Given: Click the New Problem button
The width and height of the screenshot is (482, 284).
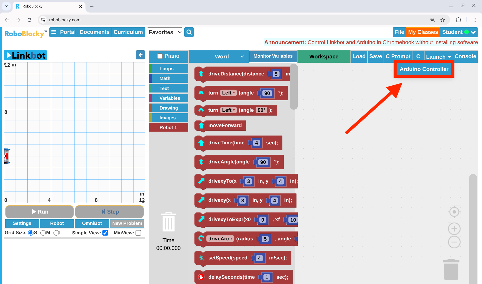Looking at the screenshot, I should (x=127, y=223).
